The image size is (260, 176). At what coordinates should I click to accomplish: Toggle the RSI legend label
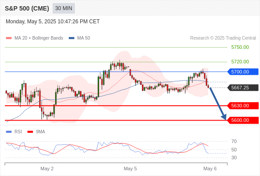click(x=18, y=132)
